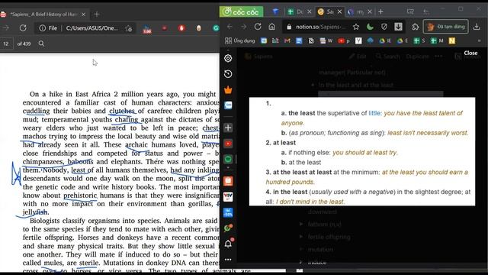Expand the mutation toggle in Notion
The image size is (488, 275).
click(x=301, y=250)
